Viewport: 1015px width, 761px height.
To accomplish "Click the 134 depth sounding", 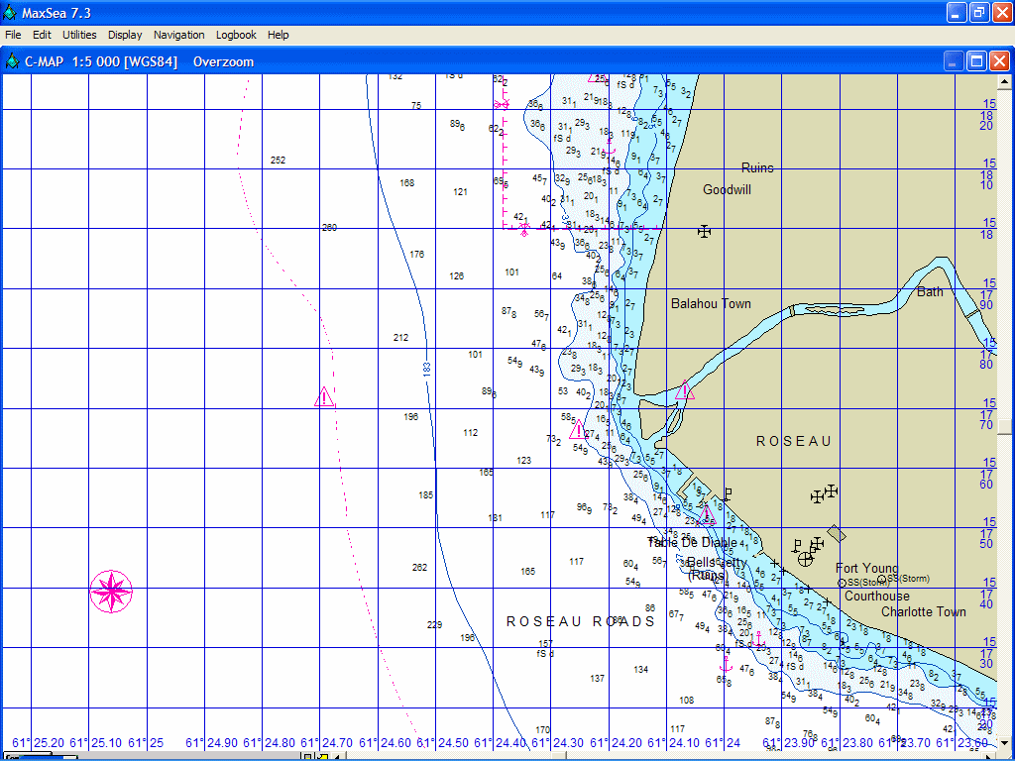I will 641,670.
